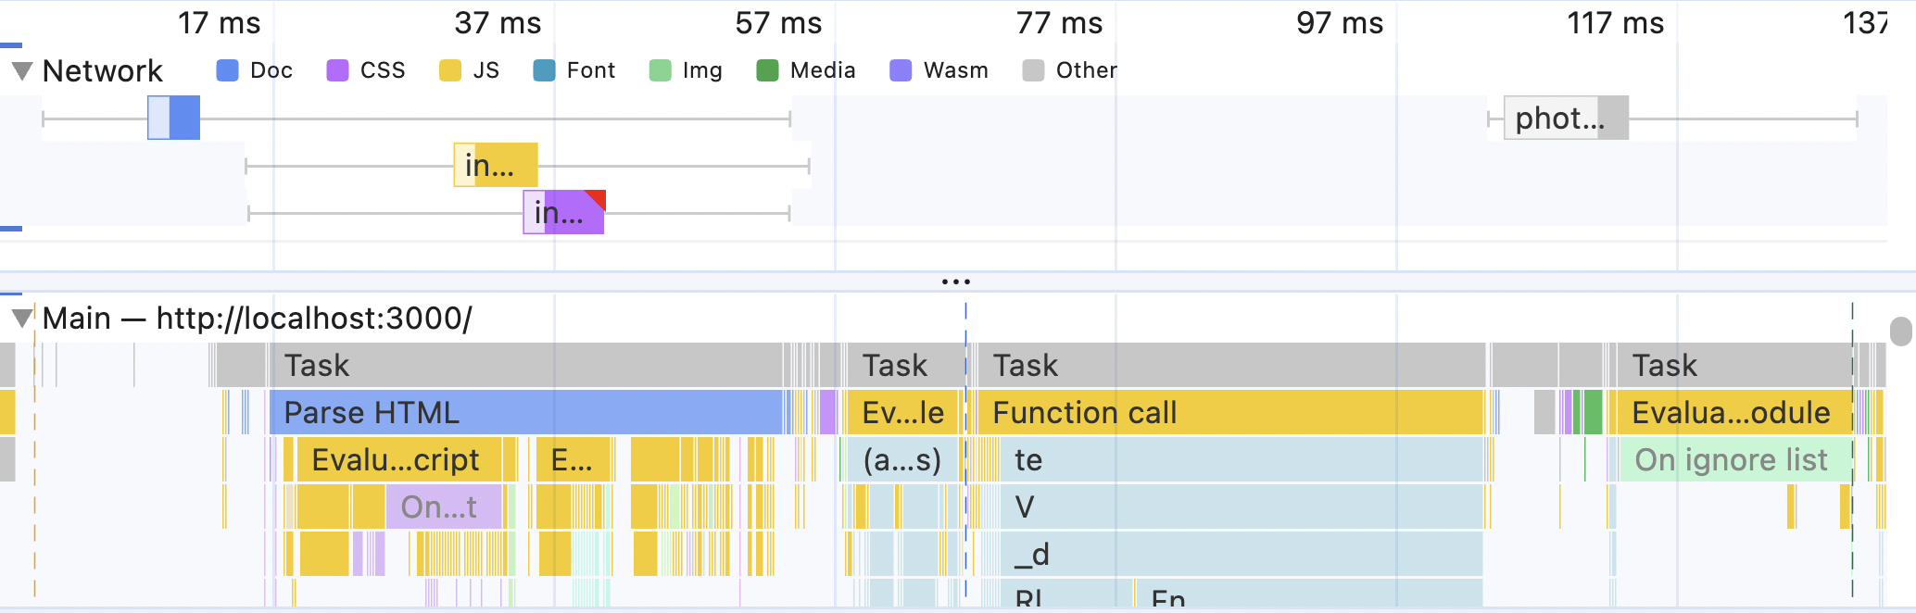This screenshot has height=613, width=1916.
Task: Click the green Media legend swatch
Action: click(x=767, y=70)
